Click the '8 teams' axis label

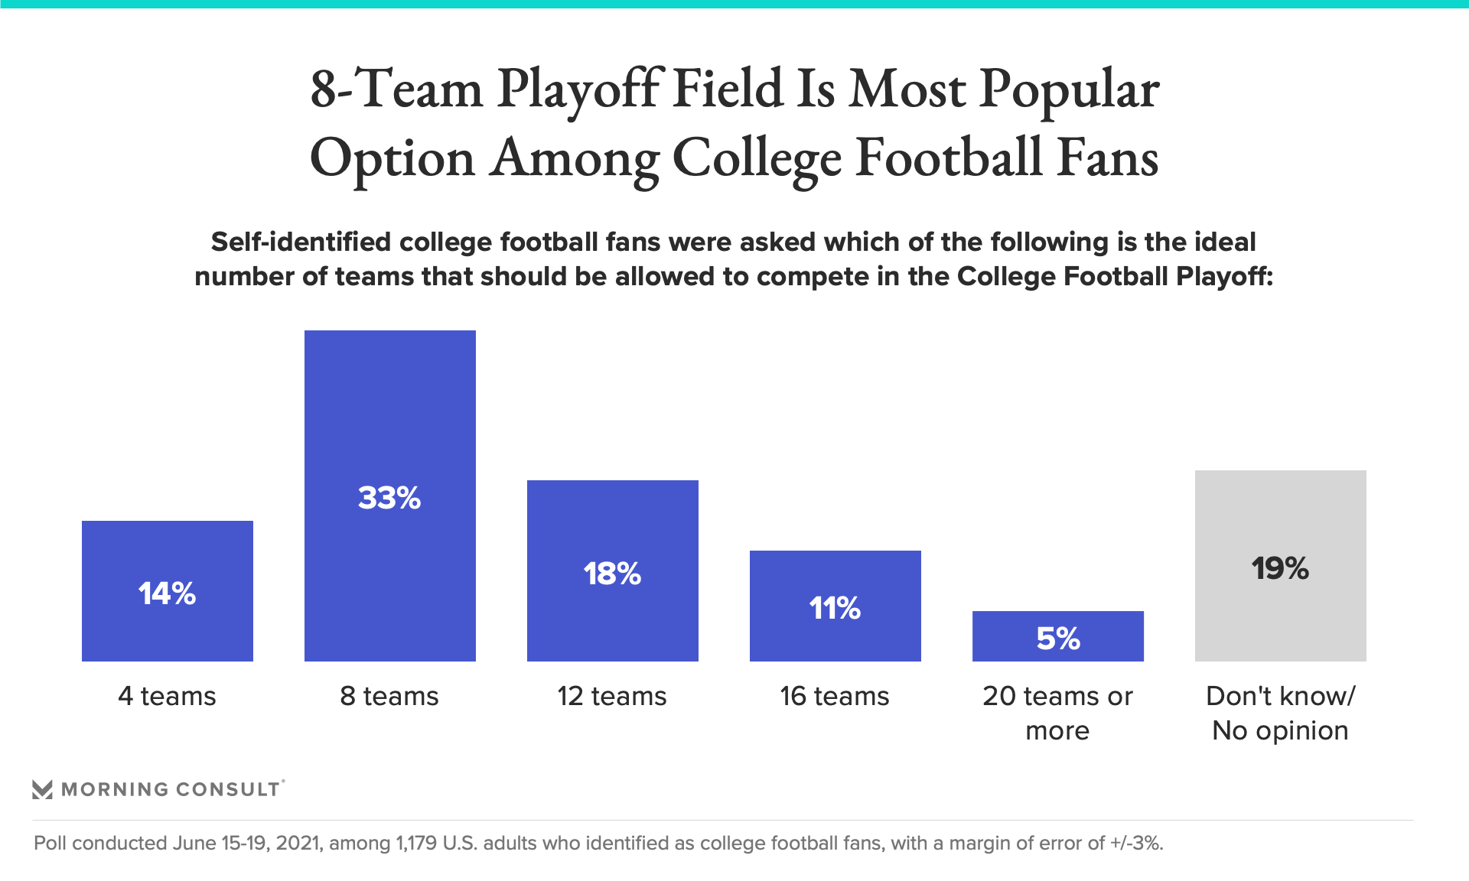tap(390, 696)
